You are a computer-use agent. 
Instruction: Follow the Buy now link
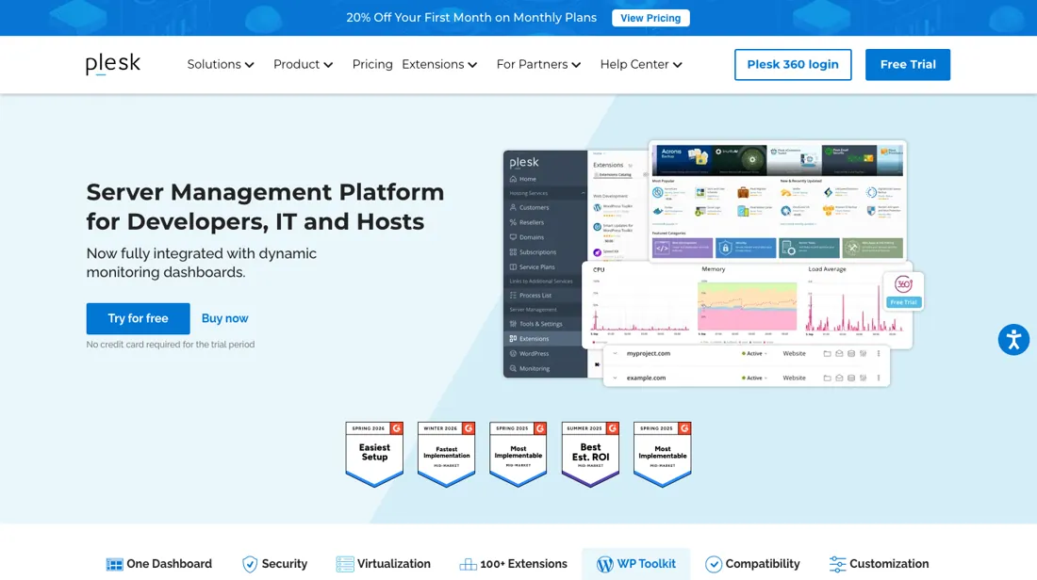pyautogui.click(x=225, y=318)
